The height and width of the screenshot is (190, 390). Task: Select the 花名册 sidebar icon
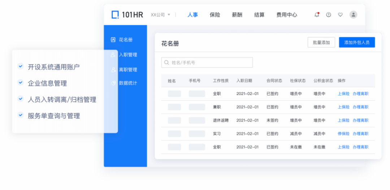click(113, 40)
